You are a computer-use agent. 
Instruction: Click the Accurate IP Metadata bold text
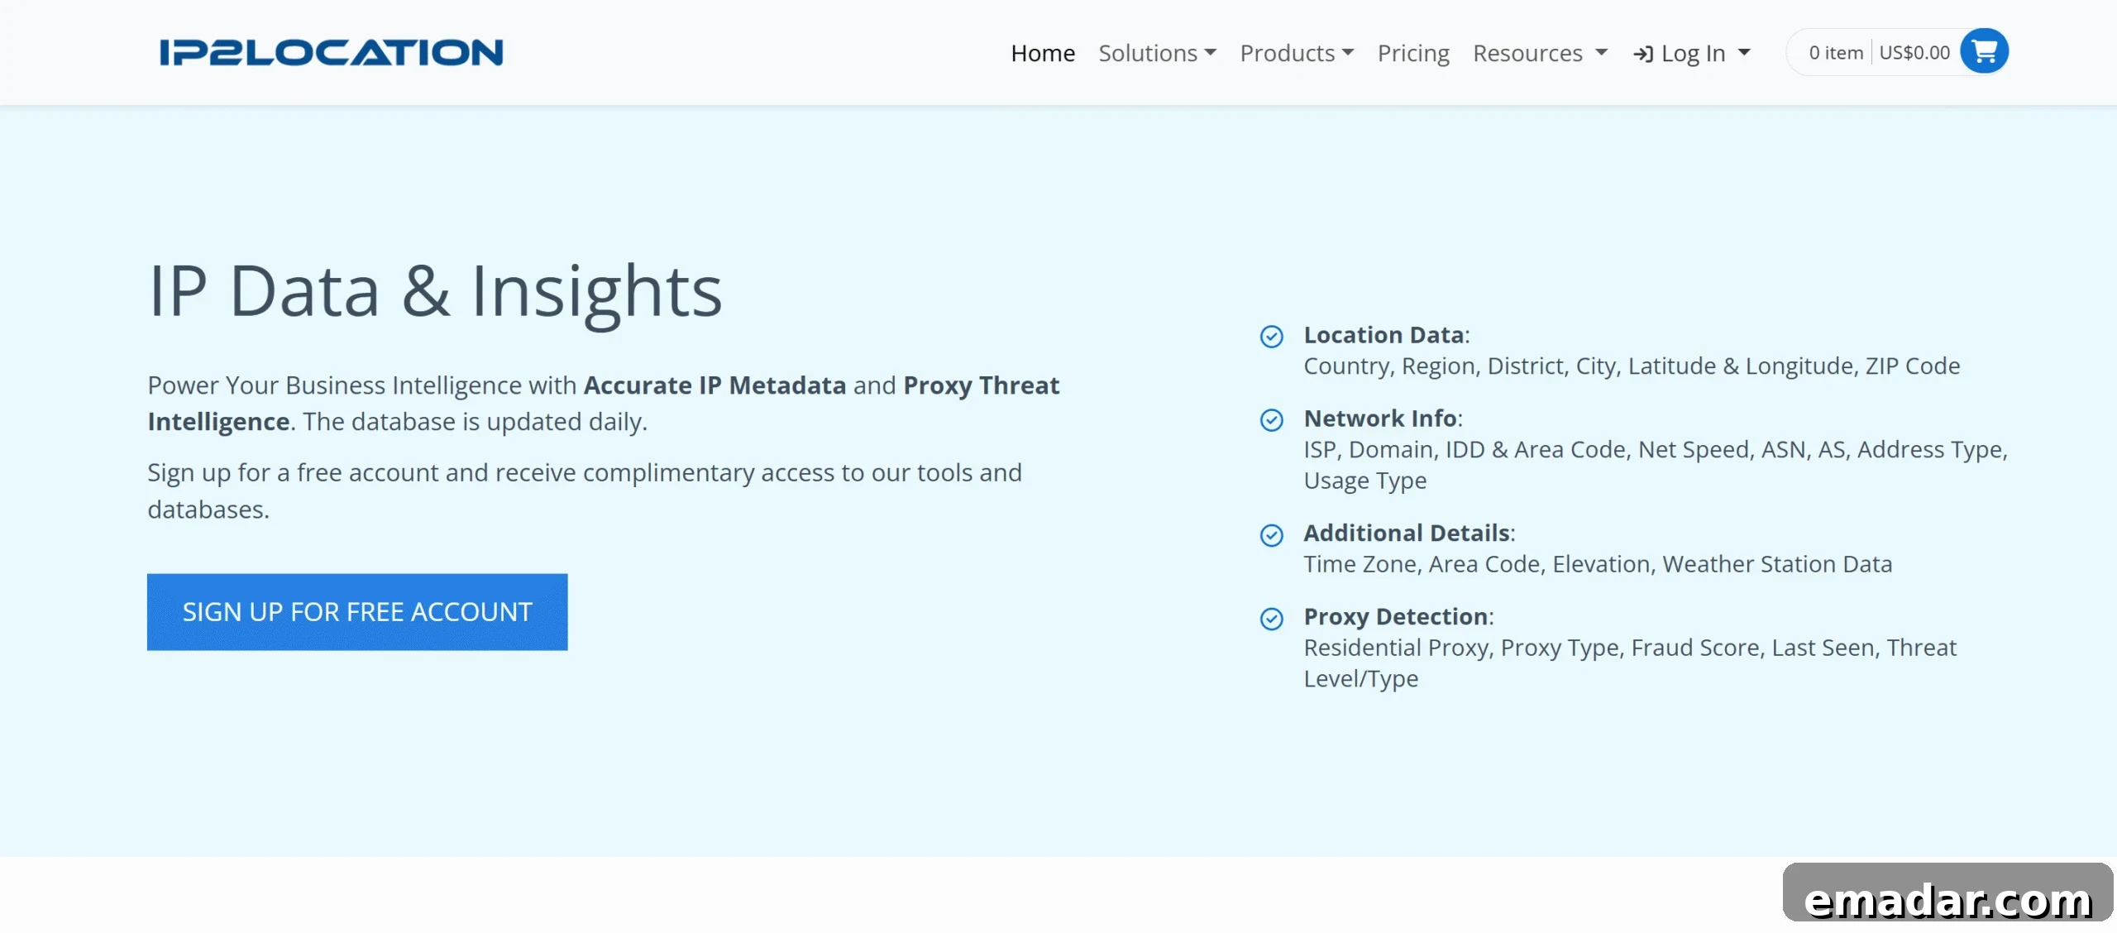pos(714,385)
